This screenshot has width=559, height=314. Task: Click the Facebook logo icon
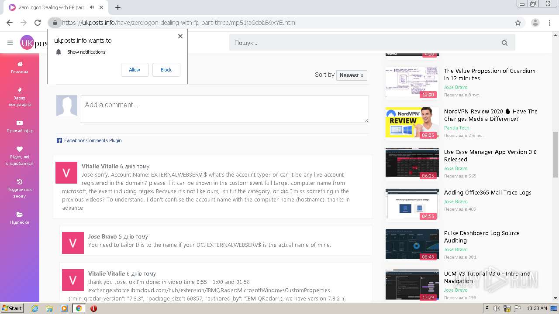point(59,140)
